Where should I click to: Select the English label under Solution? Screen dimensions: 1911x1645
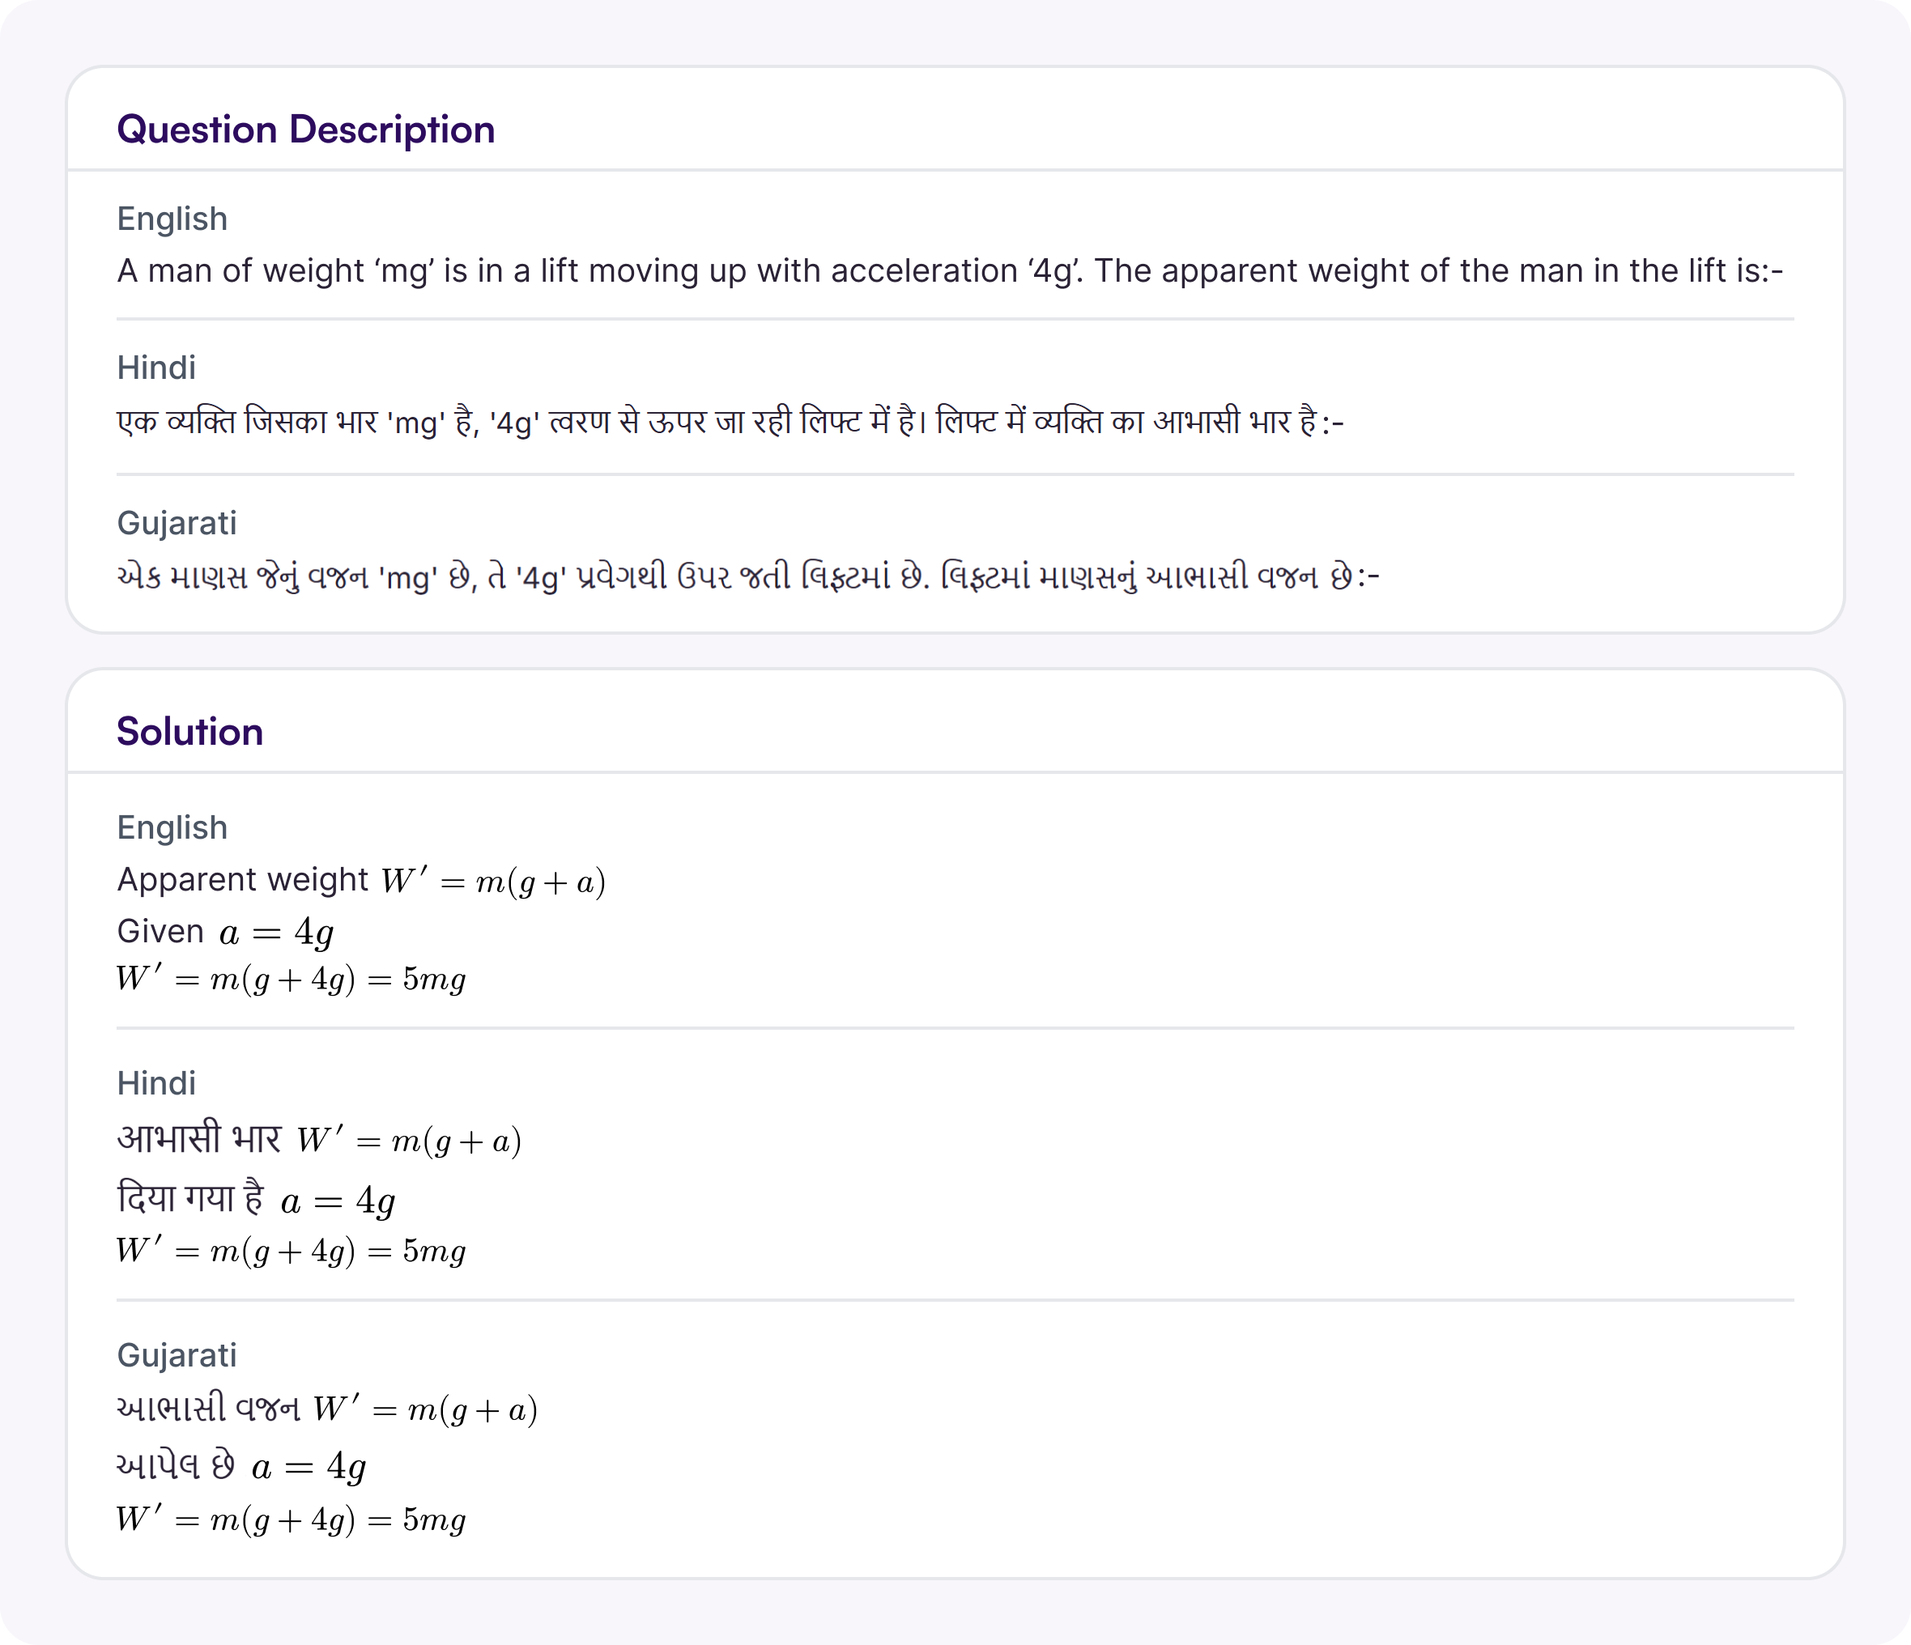tap(172, 828)
